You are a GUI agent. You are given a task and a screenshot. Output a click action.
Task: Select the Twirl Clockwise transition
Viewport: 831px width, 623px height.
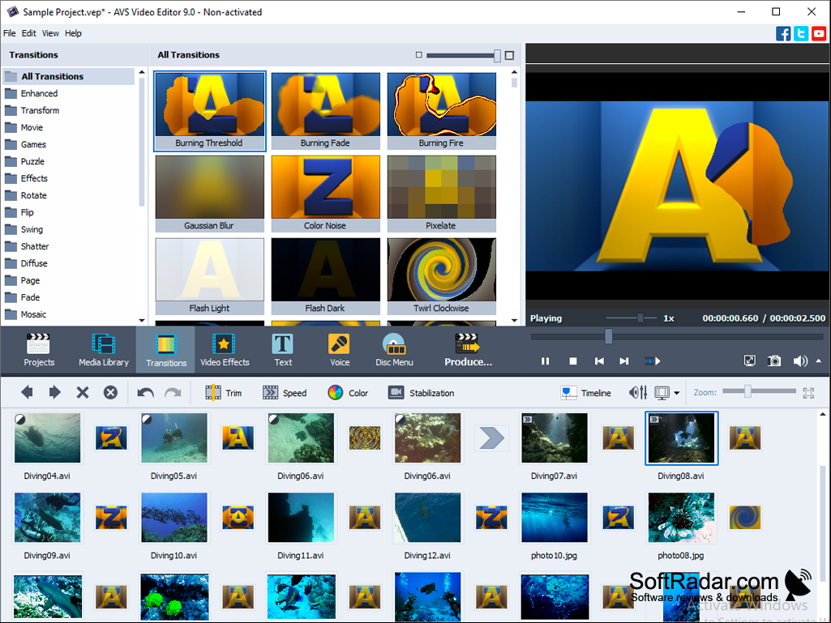point(442,276)
